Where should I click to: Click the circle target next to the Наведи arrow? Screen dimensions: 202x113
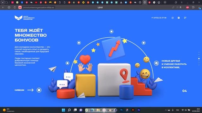(x=39, y=90)
